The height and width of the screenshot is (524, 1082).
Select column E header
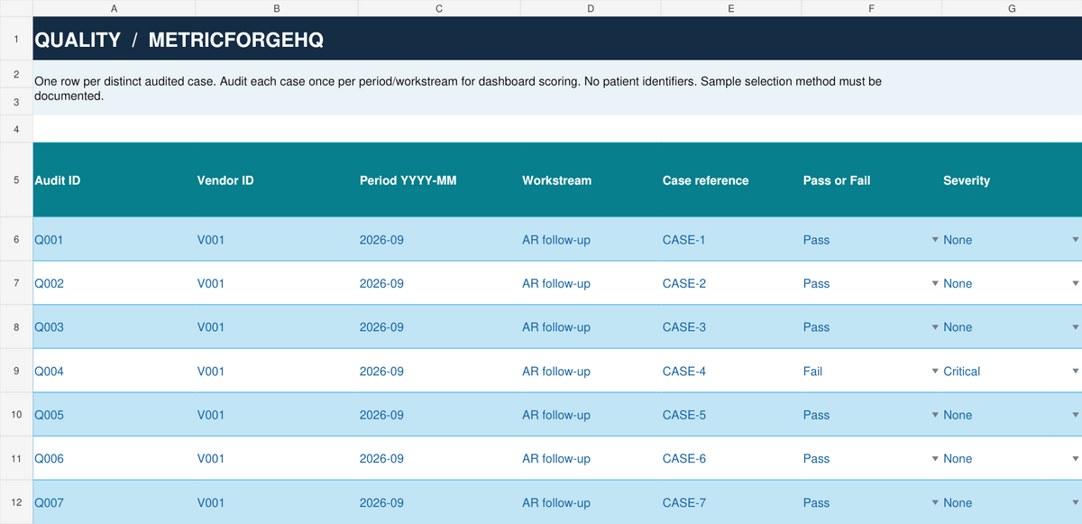tap(731, 8)
